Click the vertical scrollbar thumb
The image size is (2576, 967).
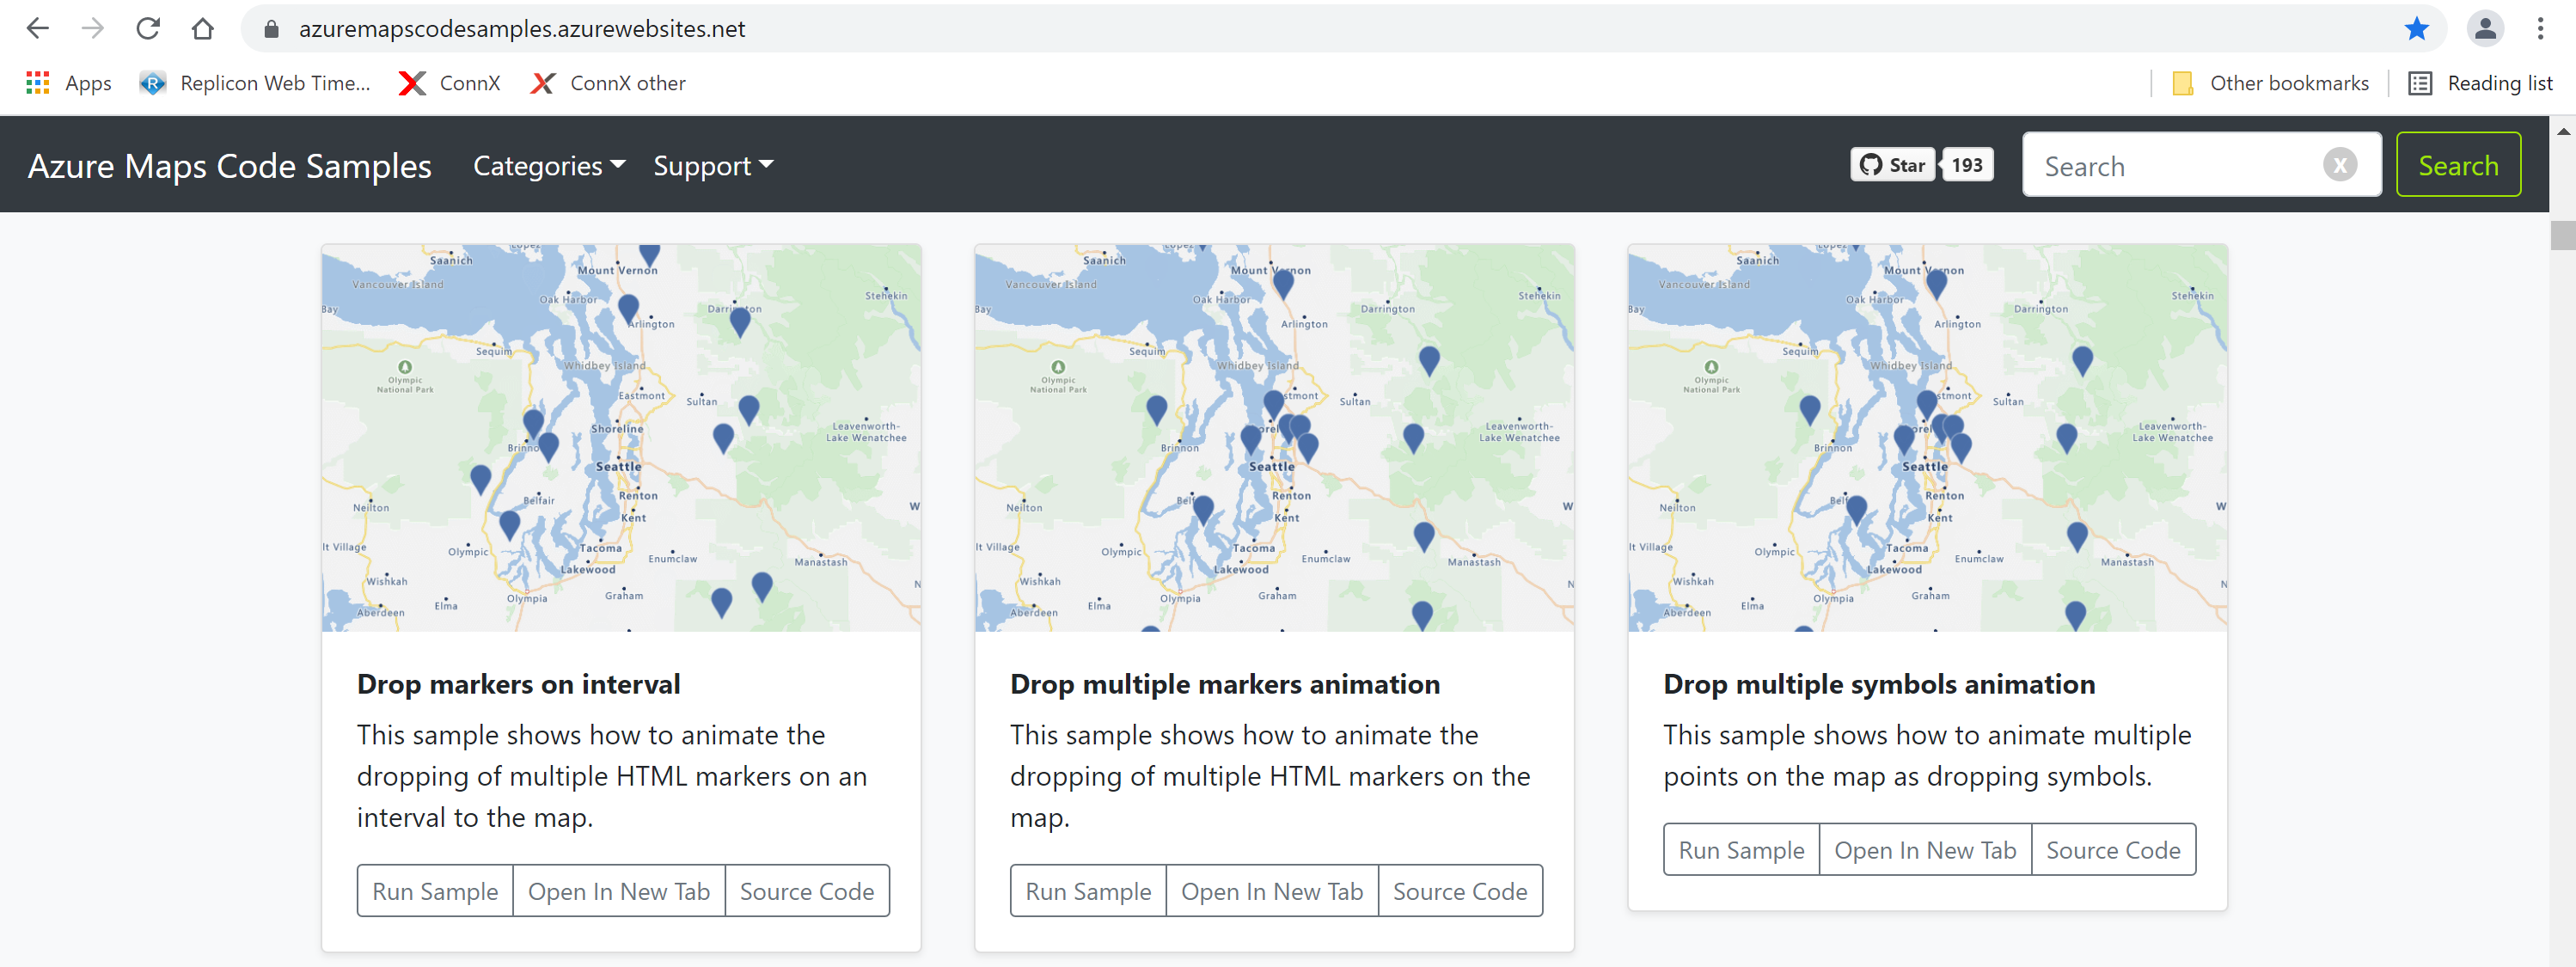coord(2563,235)
